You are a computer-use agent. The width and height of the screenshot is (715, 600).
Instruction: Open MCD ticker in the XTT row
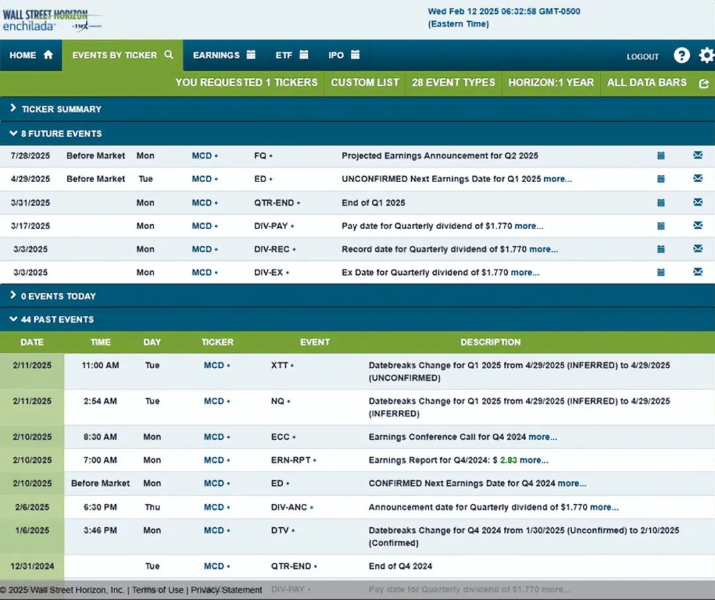click(x=214, y=366)
